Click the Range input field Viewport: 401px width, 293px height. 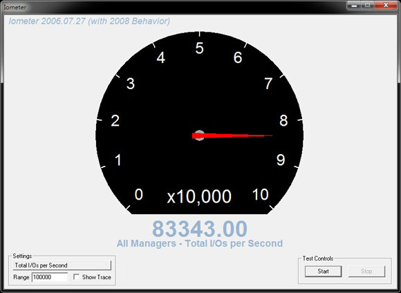(50, 277)
